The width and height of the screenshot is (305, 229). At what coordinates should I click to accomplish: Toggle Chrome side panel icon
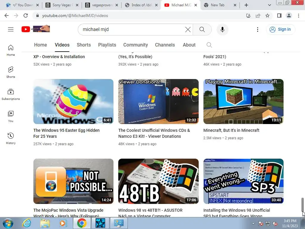[x=279, y=16]
